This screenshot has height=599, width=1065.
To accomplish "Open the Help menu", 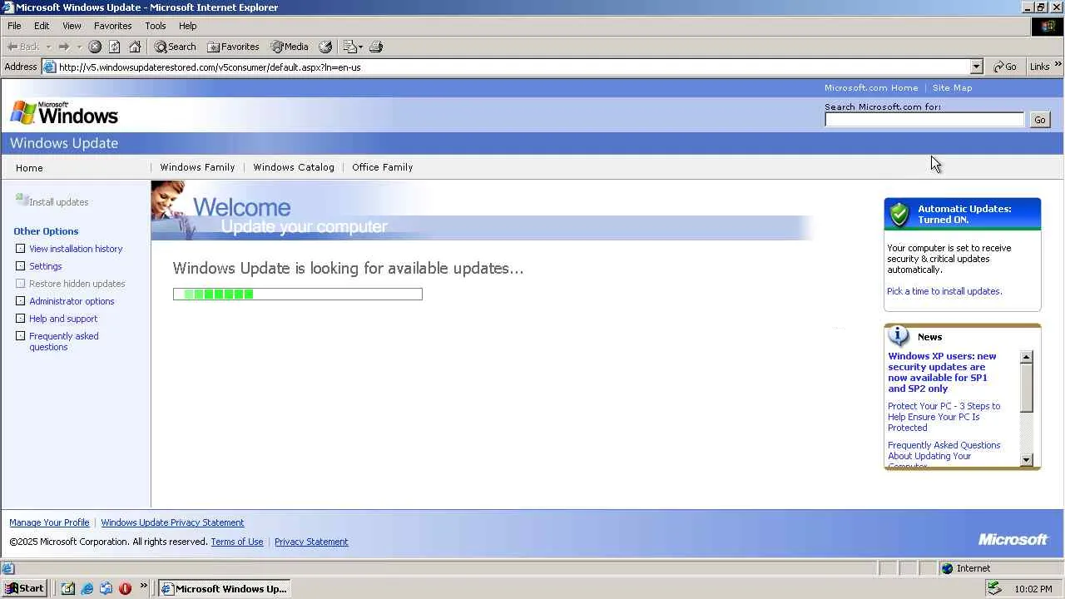I will coord(187,26).
